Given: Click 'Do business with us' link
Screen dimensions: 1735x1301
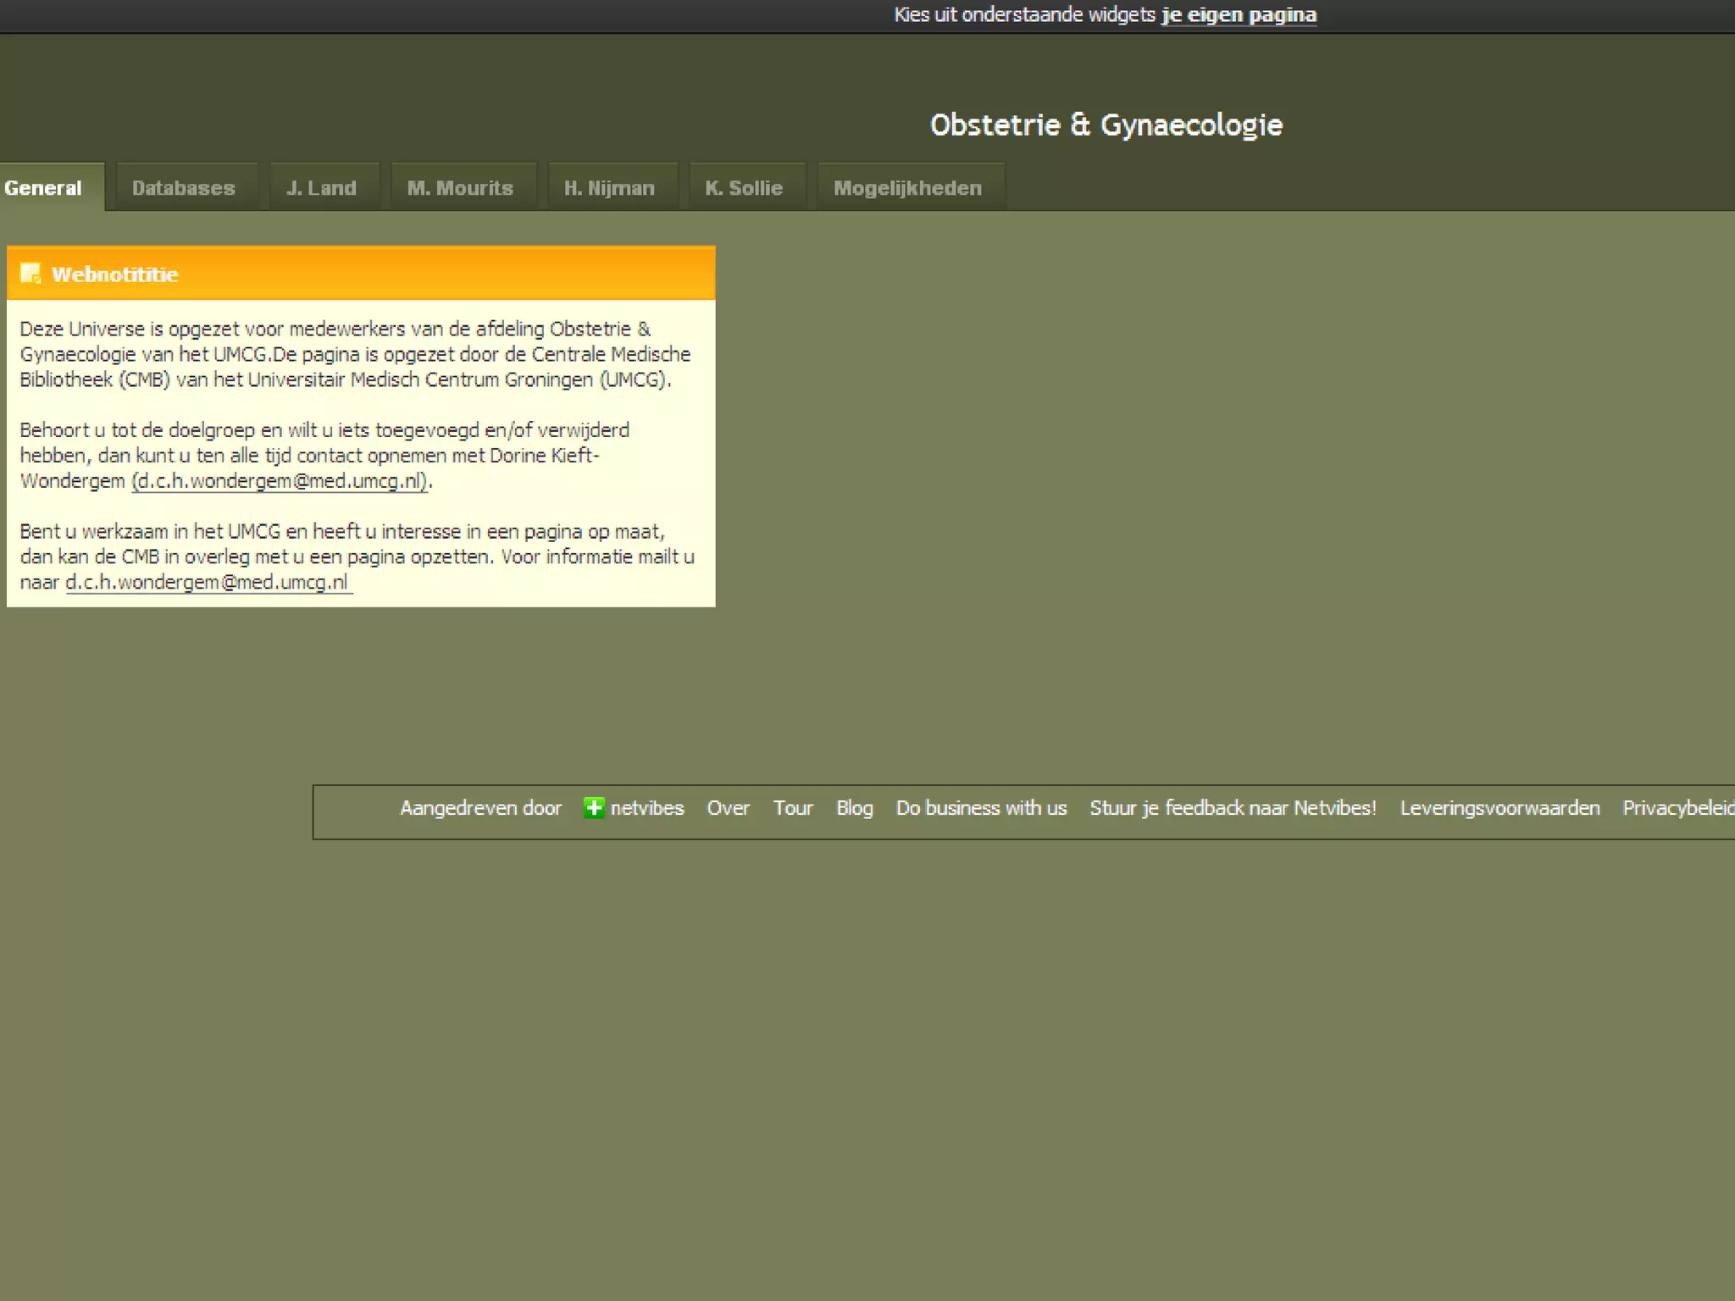Looking at the screenshot, I should click(981, 808).
